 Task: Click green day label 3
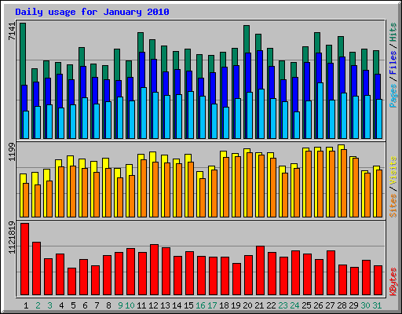tap(49, 305)
